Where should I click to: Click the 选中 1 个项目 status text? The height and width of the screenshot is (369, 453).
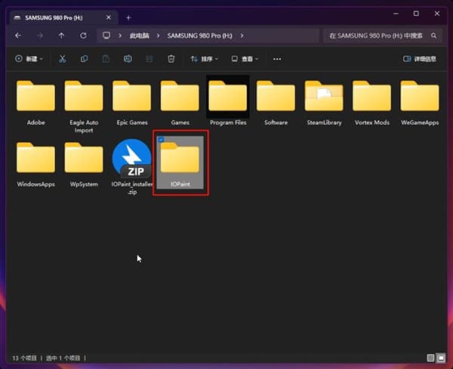tap(63, 358)
